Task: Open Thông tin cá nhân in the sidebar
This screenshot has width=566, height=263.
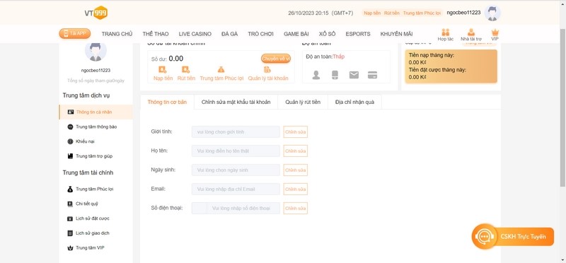Action: point(96,112)
